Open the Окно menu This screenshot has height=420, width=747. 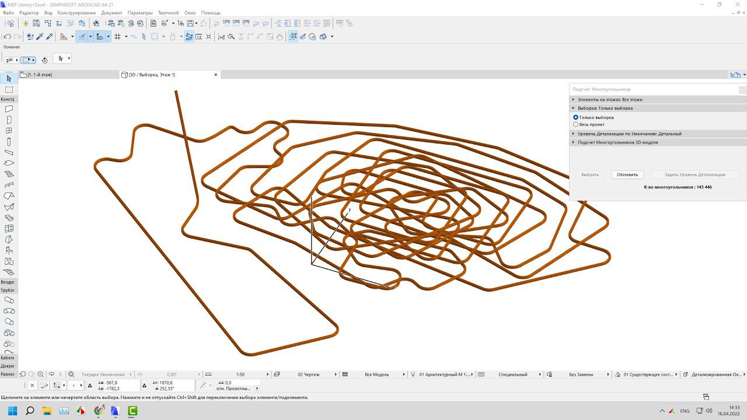click(x=190, y=13)
